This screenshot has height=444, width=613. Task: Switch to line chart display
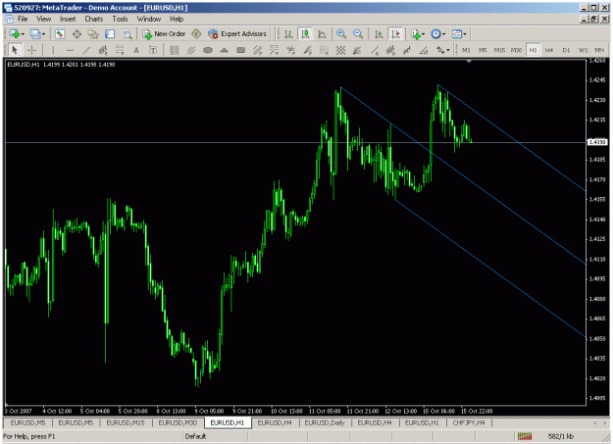(x=322, y=34)
